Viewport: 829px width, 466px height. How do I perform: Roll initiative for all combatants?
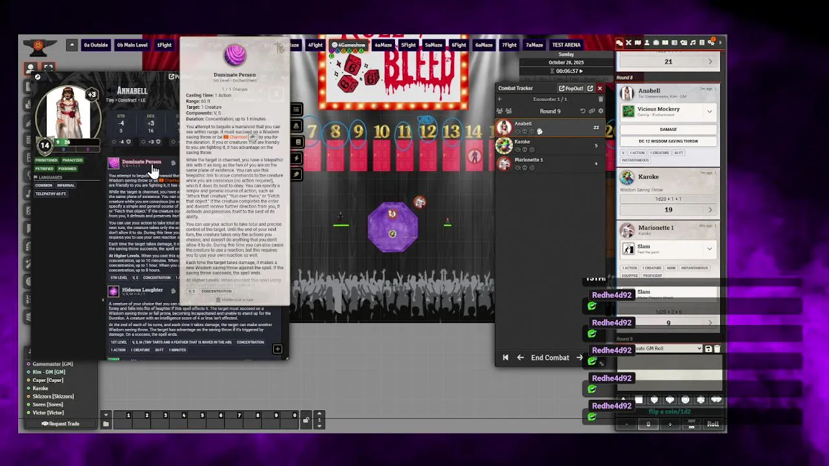(x=499, y=111)
